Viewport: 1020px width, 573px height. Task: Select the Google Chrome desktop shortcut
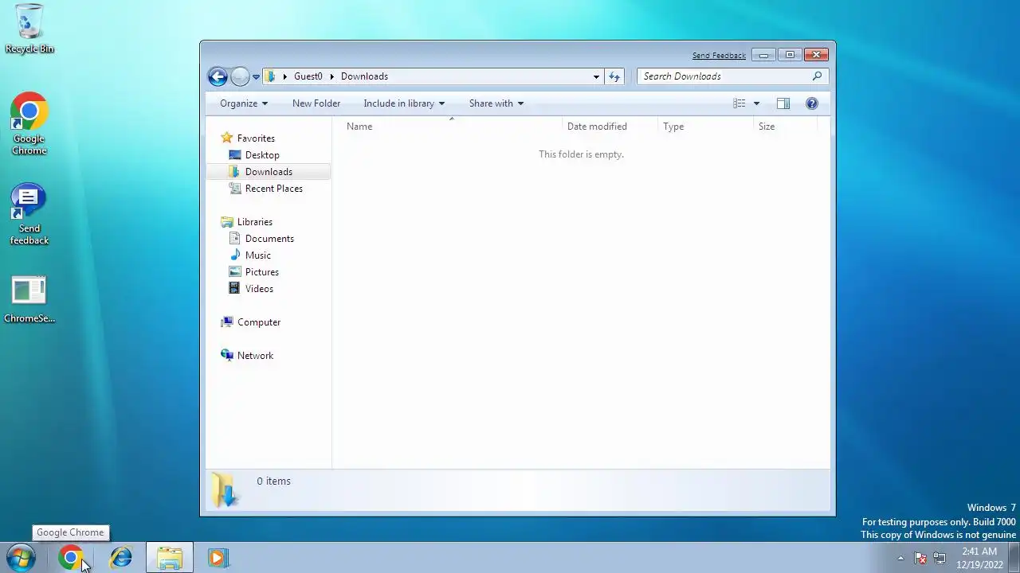(x=29, y=124)
